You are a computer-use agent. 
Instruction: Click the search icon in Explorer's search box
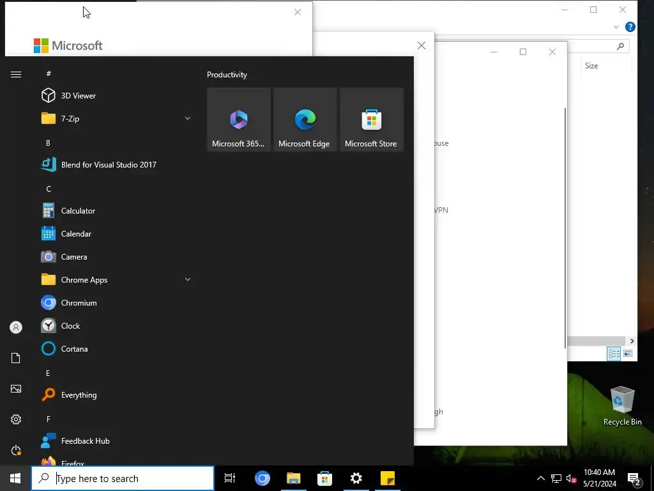pyautogui.click(x=620, y=46)
